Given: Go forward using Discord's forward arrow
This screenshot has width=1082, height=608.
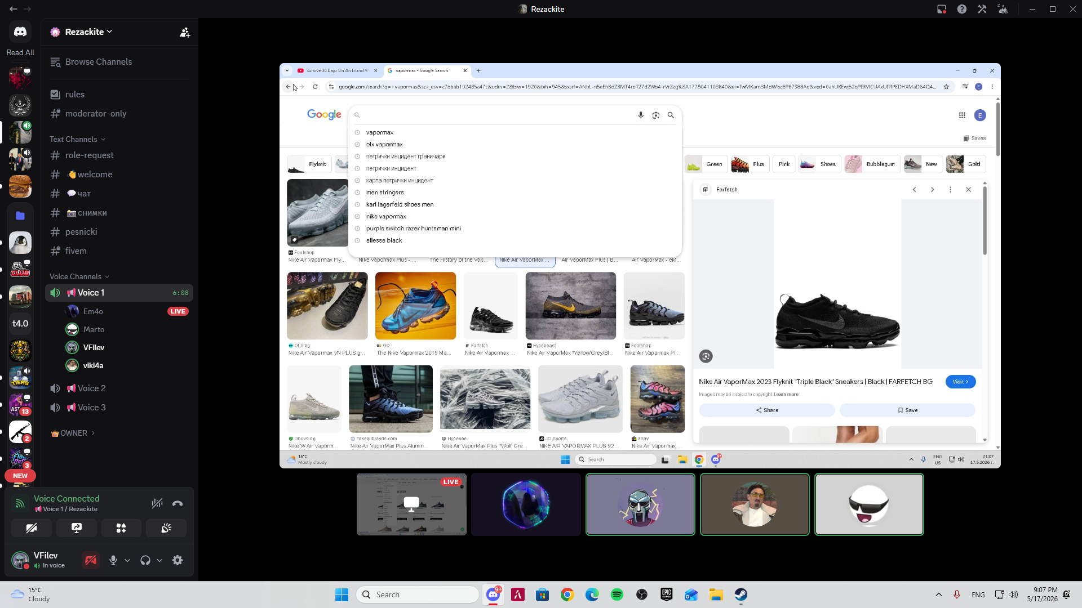Looking at the screenshot, I should click(x=27, y=9).
